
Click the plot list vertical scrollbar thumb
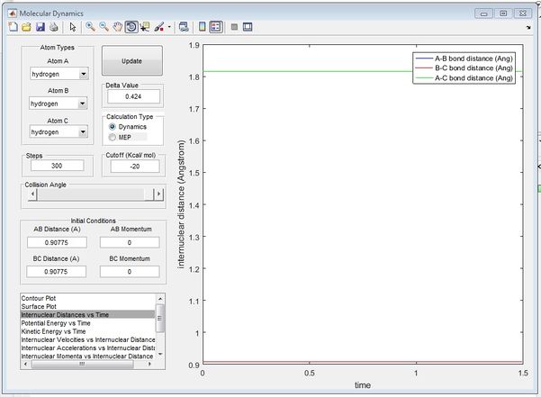(159, 318)
